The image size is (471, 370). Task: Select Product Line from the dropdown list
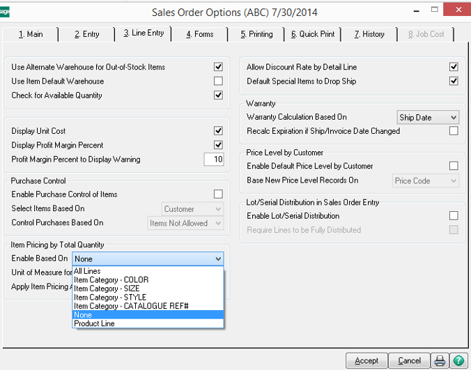[94, 323]
